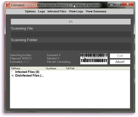Screen dimensions: 138x117
Task: Click the 'Scanned: 0' counter text
Action: click(53, 55)
